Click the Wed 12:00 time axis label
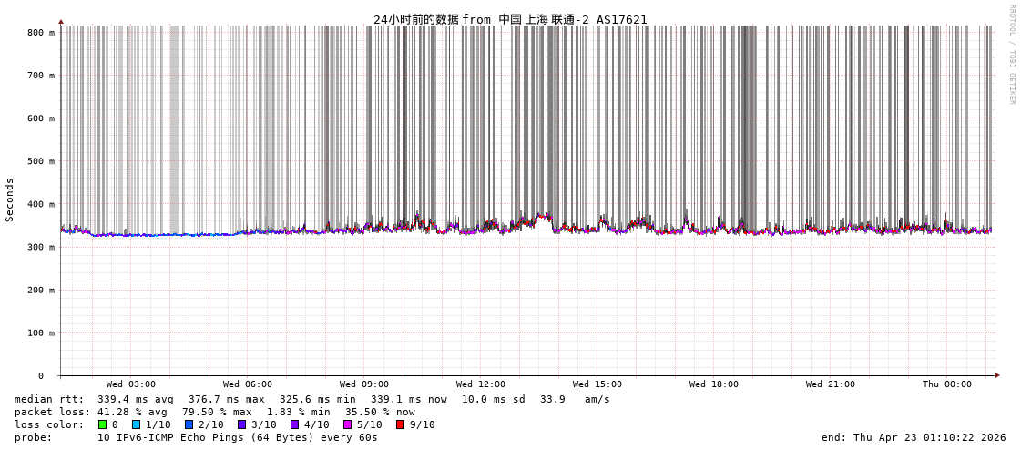1021x450 pixels. (481, 384)
